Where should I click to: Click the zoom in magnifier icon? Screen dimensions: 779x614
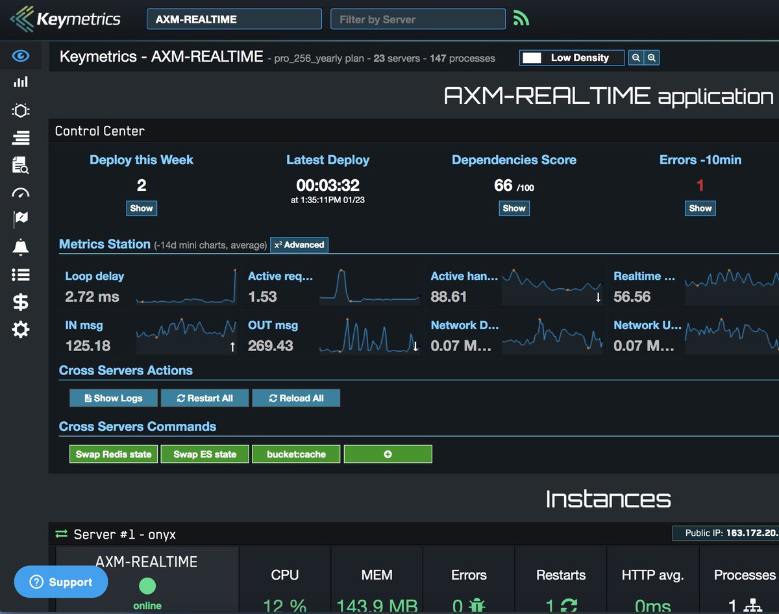click(652, 58)
